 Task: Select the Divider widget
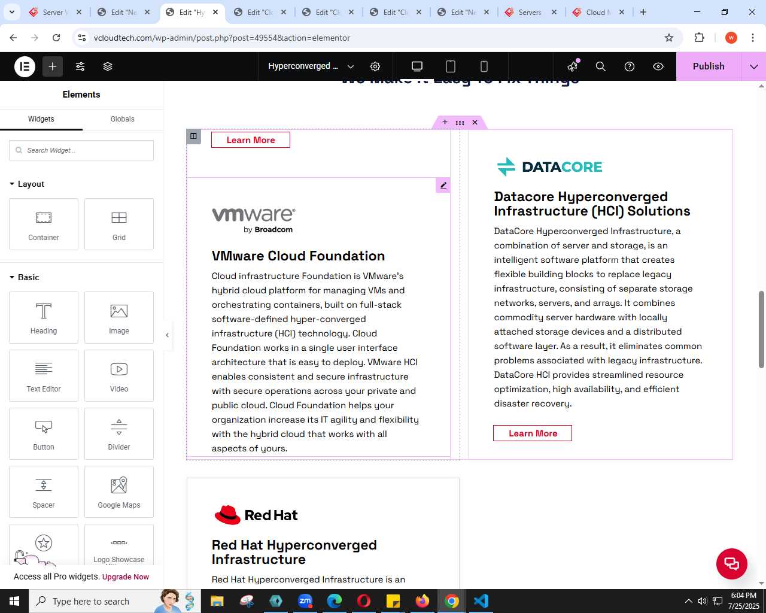pos(119,434)
